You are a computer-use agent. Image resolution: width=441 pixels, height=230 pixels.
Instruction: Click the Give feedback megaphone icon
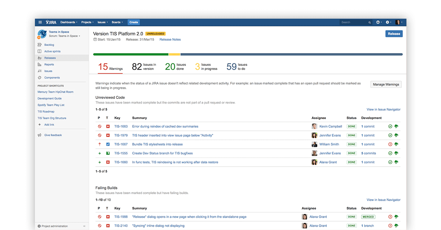(40, 135)
